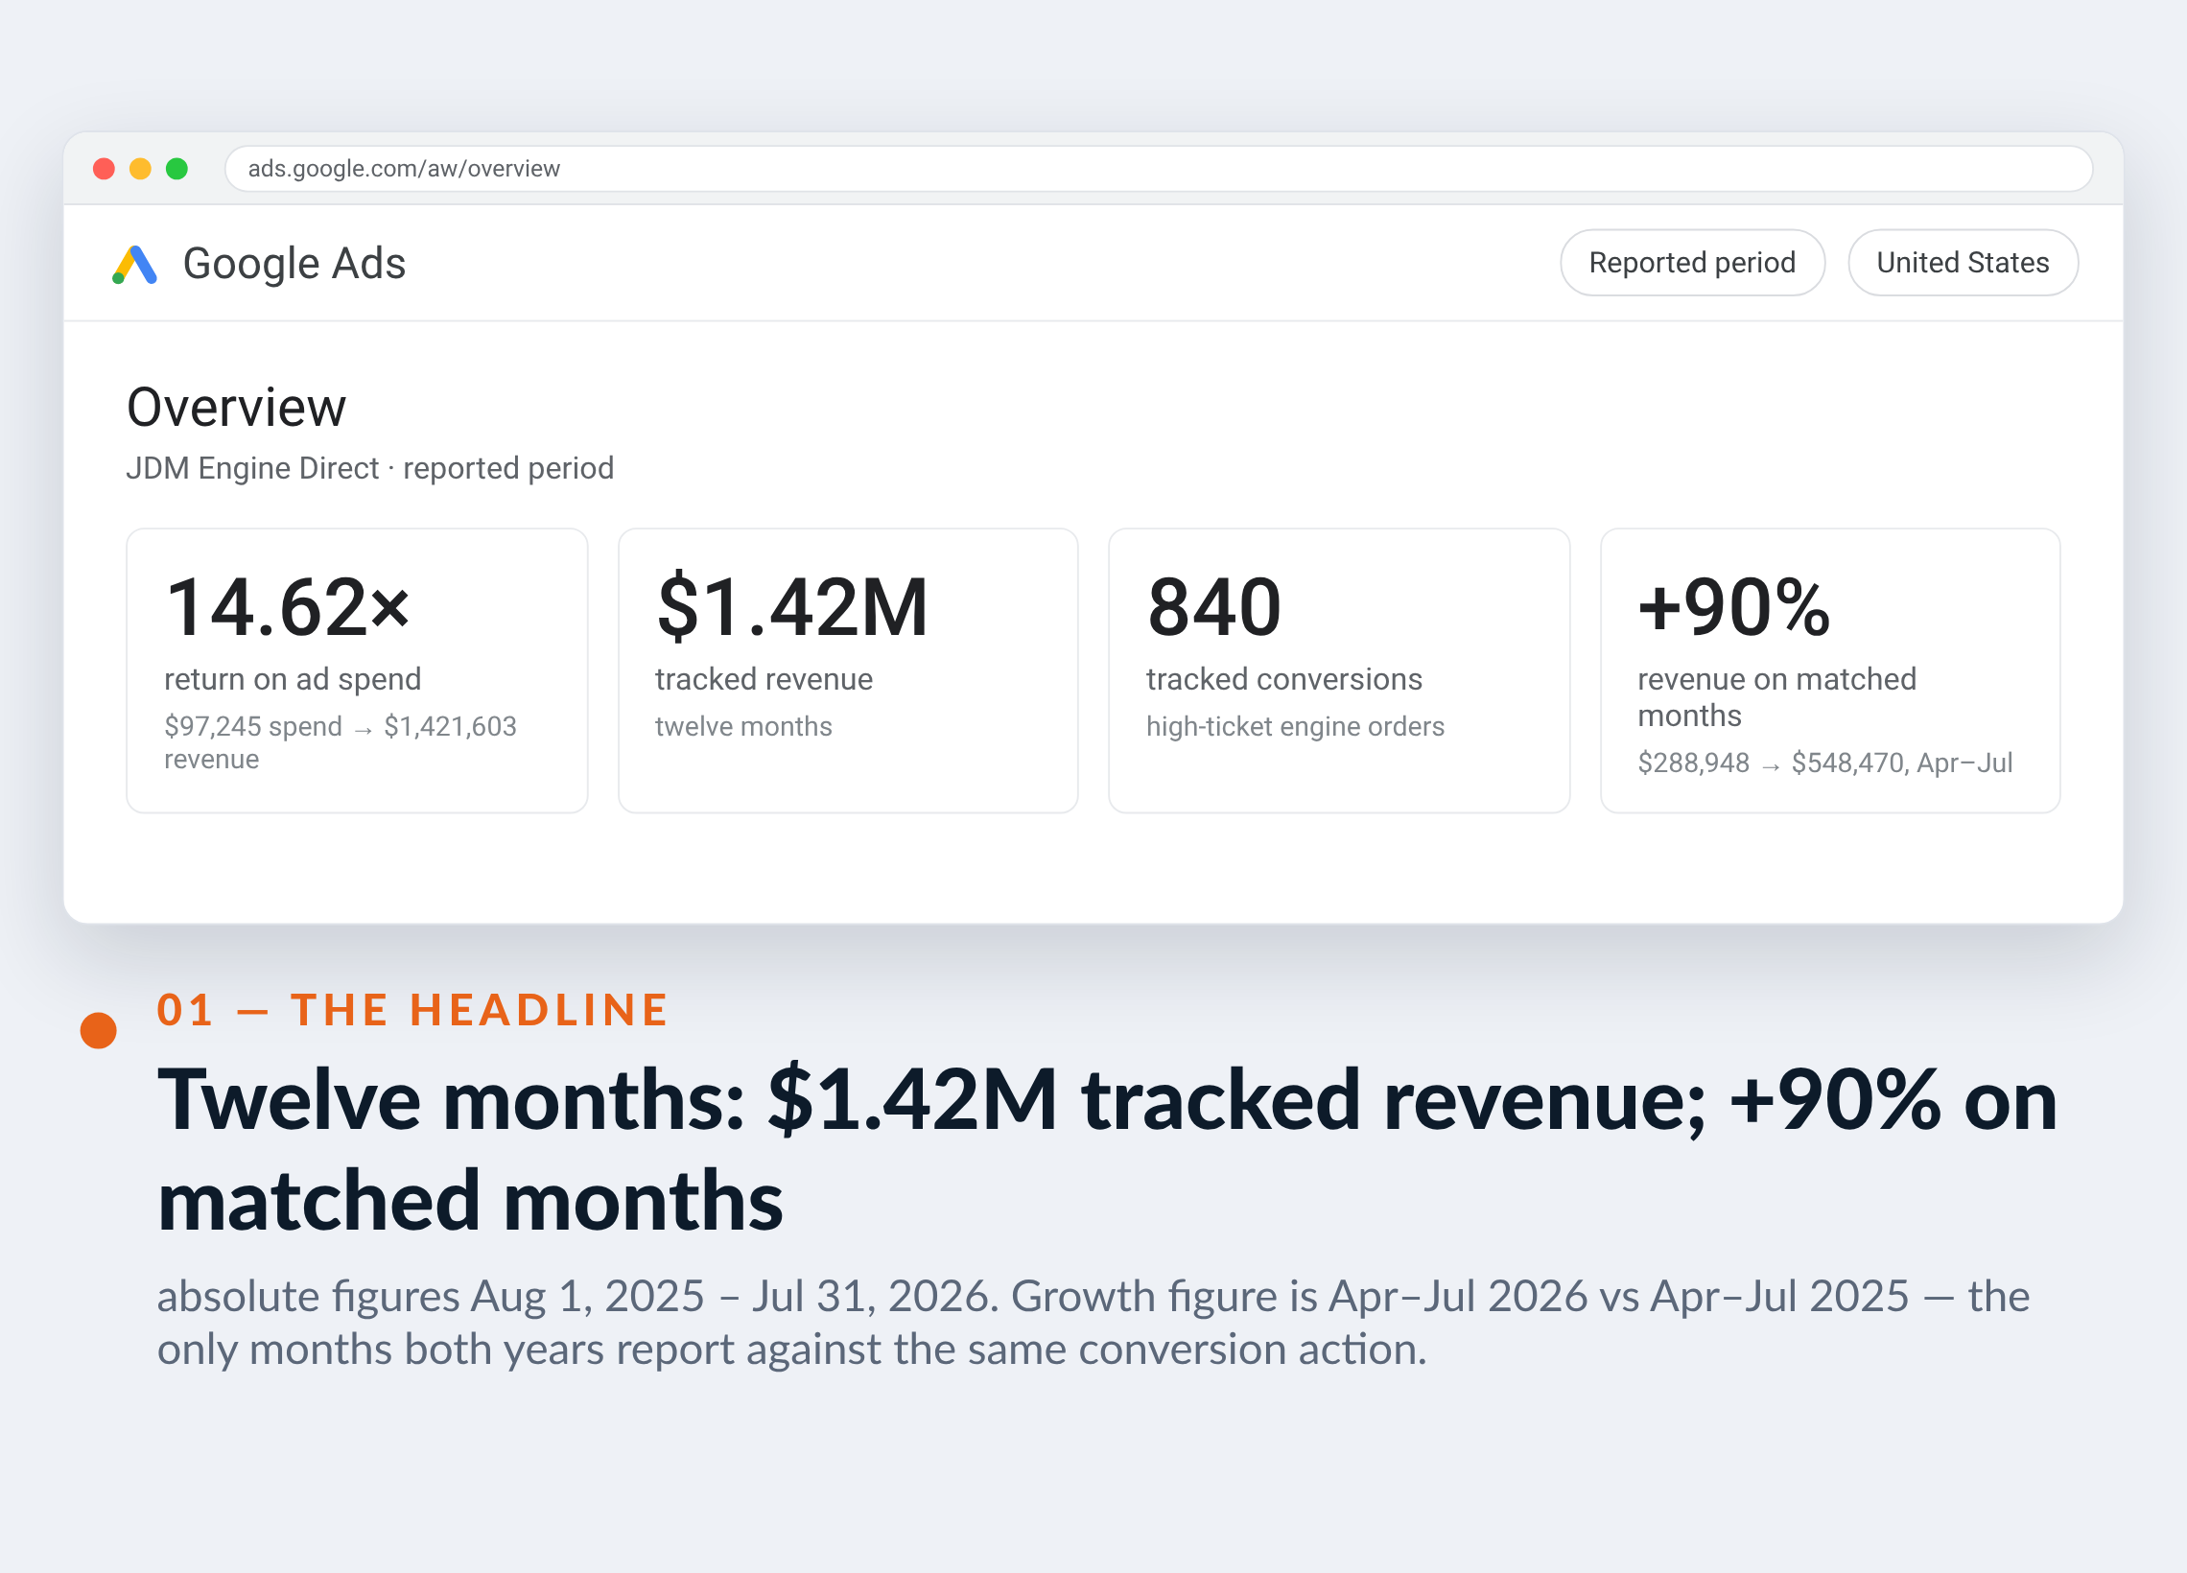Open the United States region filter

1963,263
